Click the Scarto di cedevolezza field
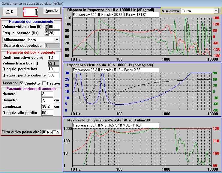 point(52,46)
